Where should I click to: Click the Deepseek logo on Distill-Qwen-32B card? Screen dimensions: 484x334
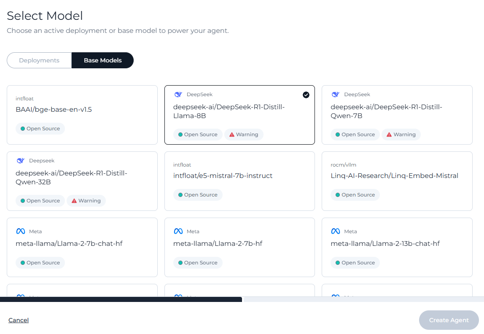pos(20,161)
